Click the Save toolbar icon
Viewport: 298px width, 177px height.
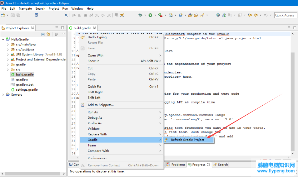pos(12,15)
